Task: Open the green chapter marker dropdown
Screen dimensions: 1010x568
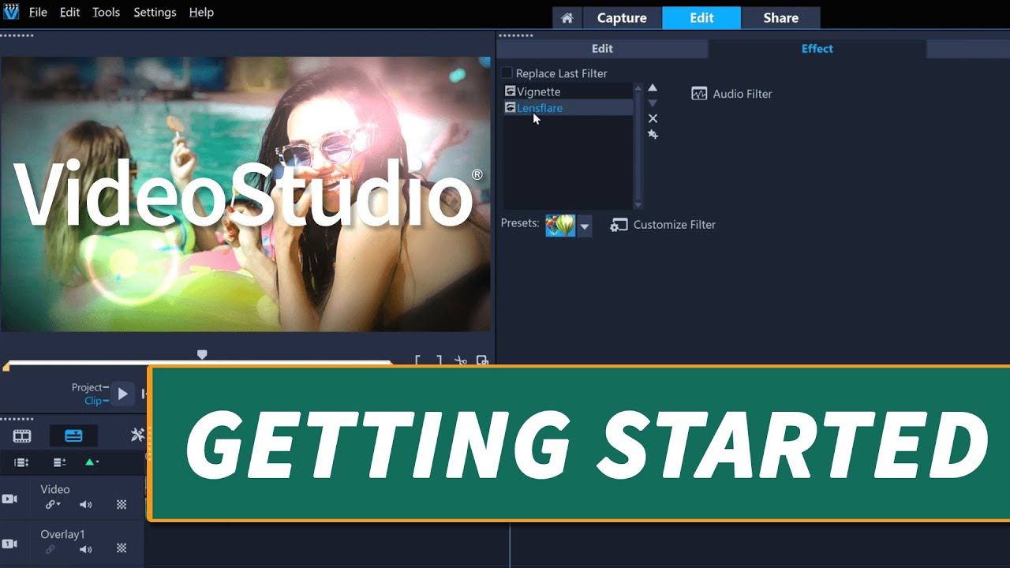Action: pyautogui.click(x=92, y=462)
